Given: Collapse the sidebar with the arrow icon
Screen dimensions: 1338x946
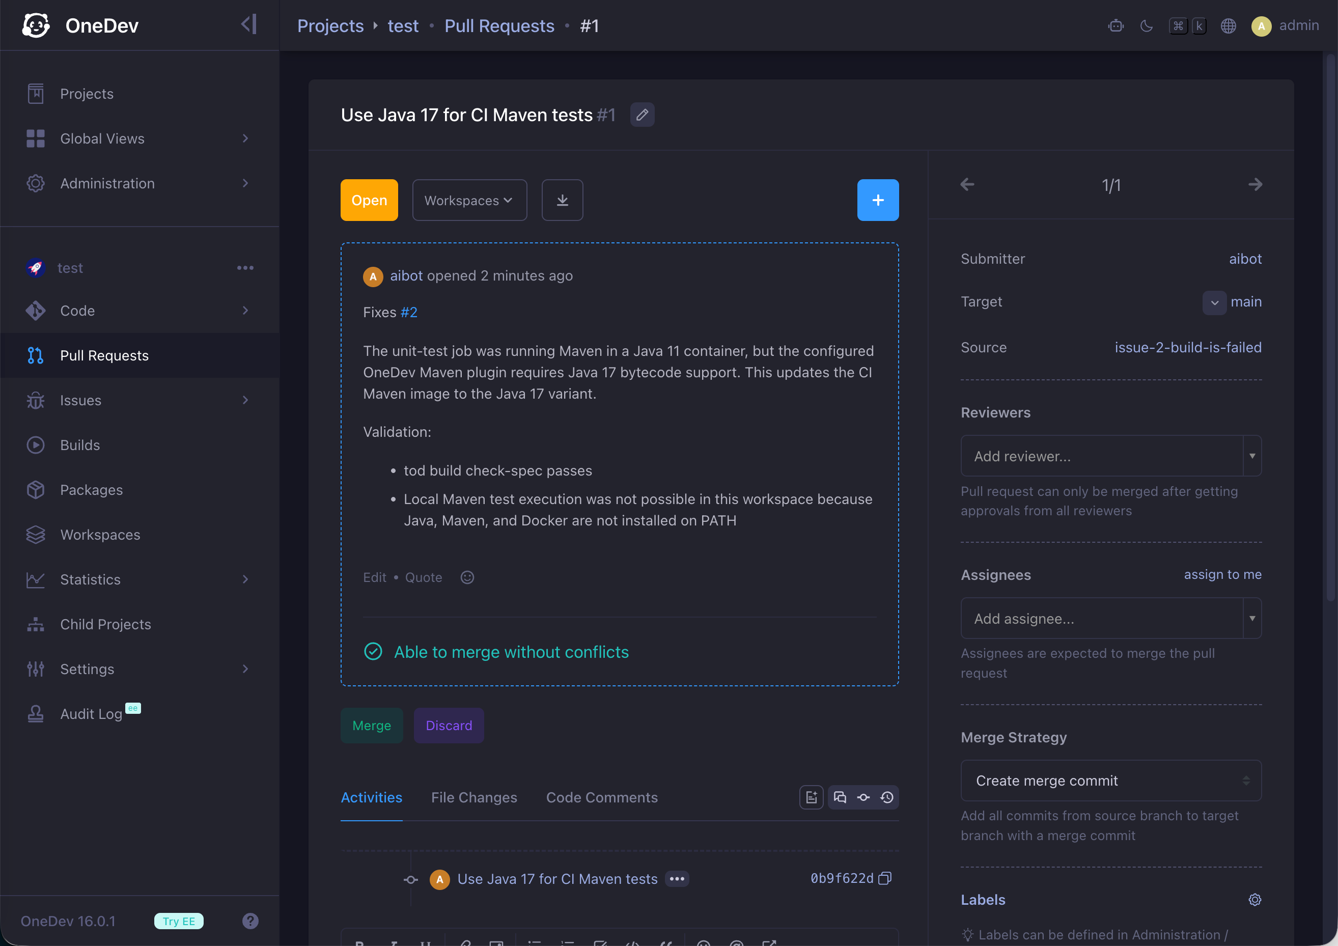Looking at the screenshot, I should click(x=249, y=24).
